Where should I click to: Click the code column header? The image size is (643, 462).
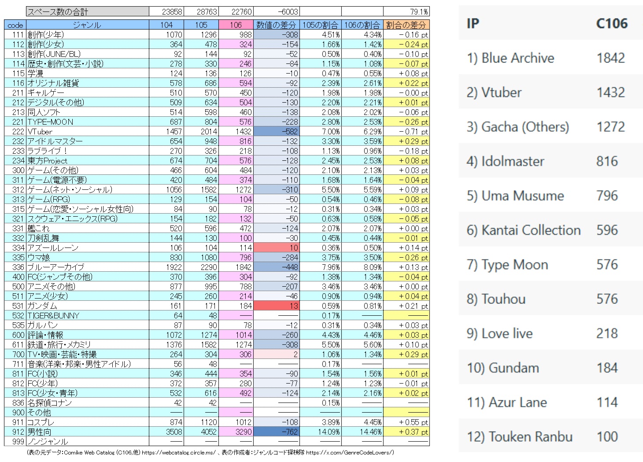[x=15, y=25]
